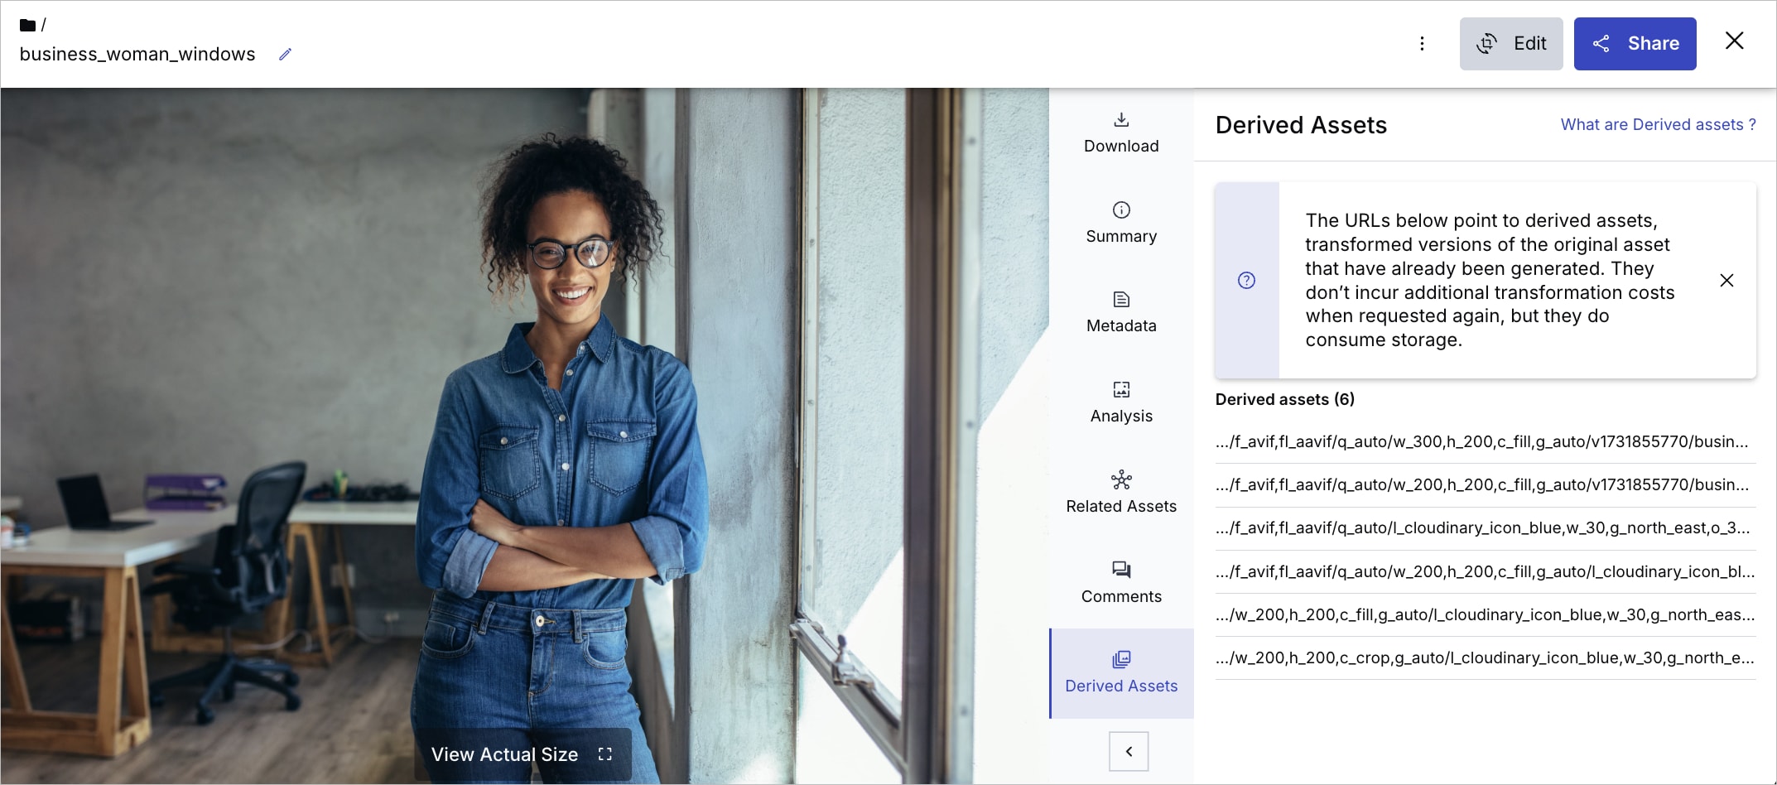Collapse the side panel with chevron

[x=1129, y=752]
